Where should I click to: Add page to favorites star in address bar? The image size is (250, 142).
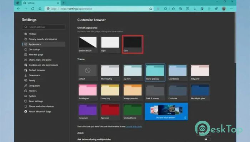click(x=150, y=9)
